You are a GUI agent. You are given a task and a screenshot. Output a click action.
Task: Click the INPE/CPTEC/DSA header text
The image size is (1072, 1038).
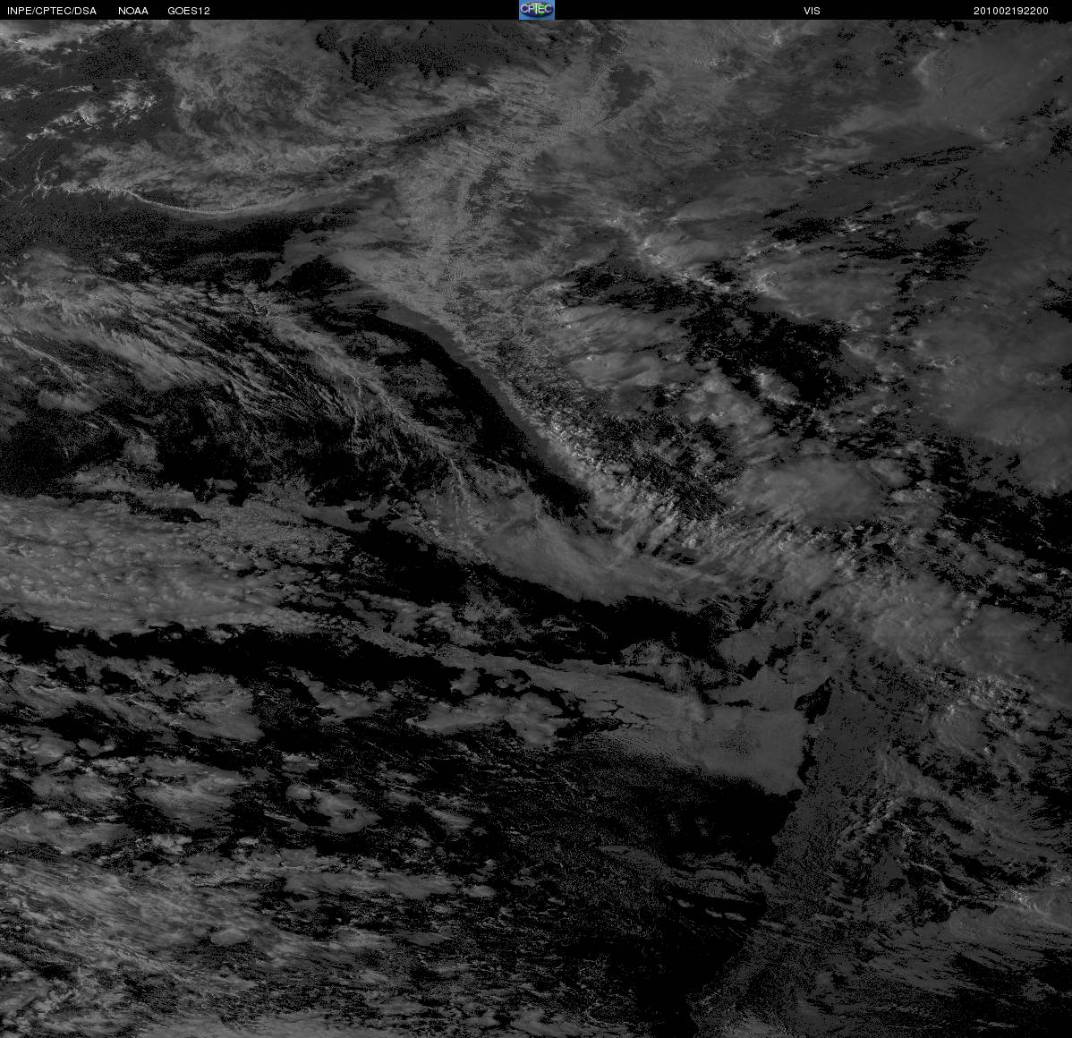coord(52,11)
